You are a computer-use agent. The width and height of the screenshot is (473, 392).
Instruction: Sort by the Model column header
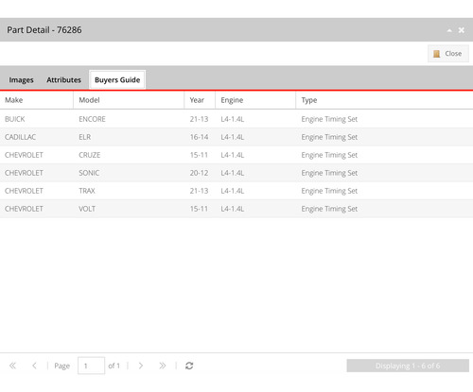coord(129,100)
